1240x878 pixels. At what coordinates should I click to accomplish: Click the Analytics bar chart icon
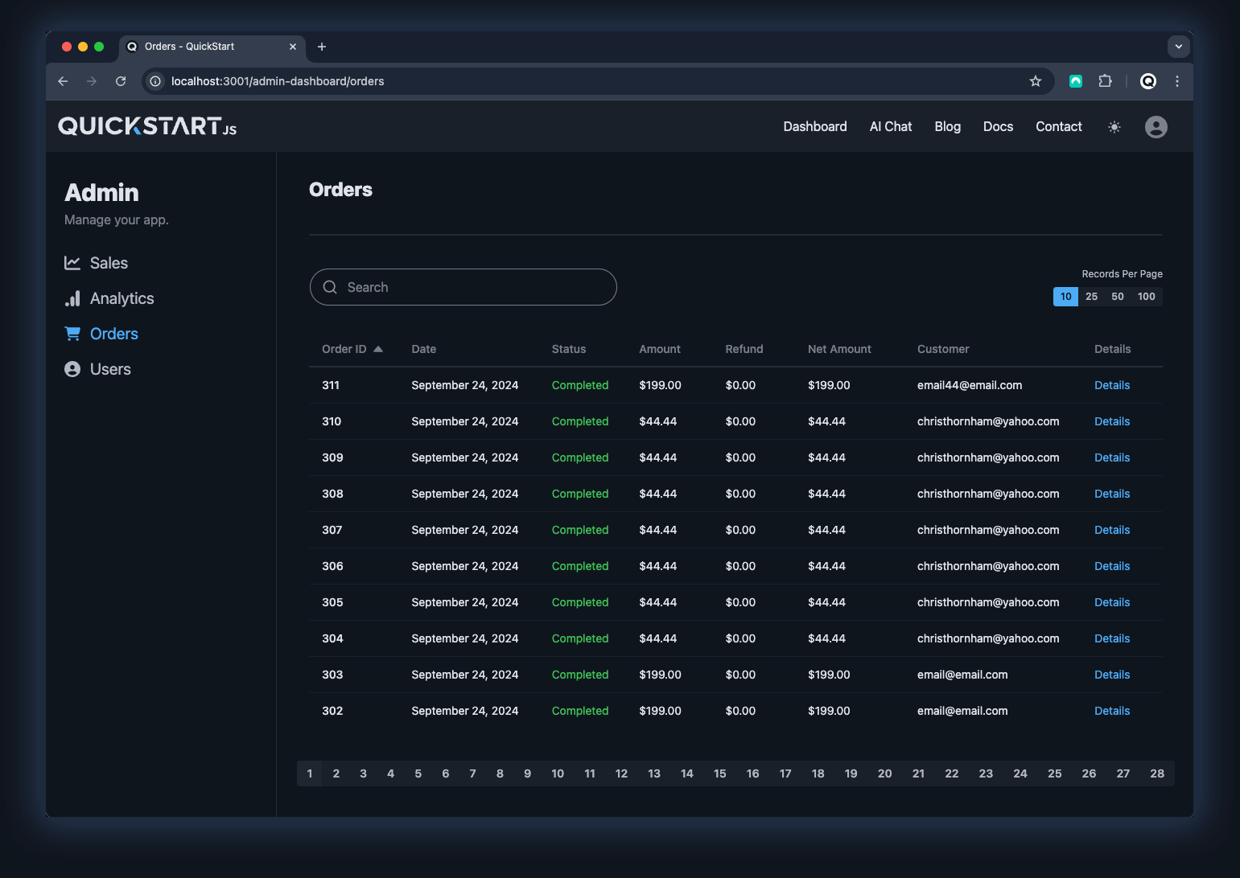[72, 298]
